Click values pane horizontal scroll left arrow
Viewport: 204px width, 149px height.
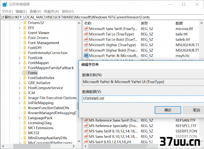85,146
